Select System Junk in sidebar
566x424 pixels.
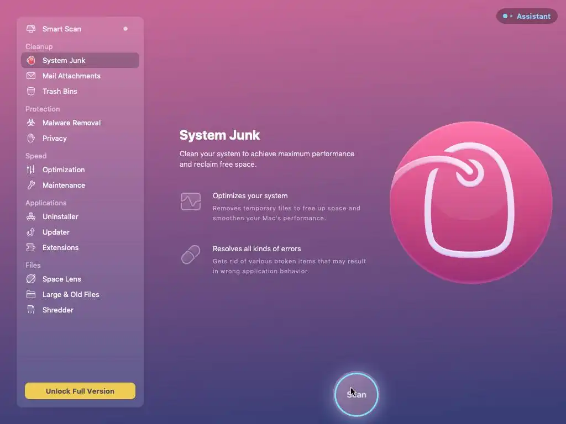(x=80, y=60)
